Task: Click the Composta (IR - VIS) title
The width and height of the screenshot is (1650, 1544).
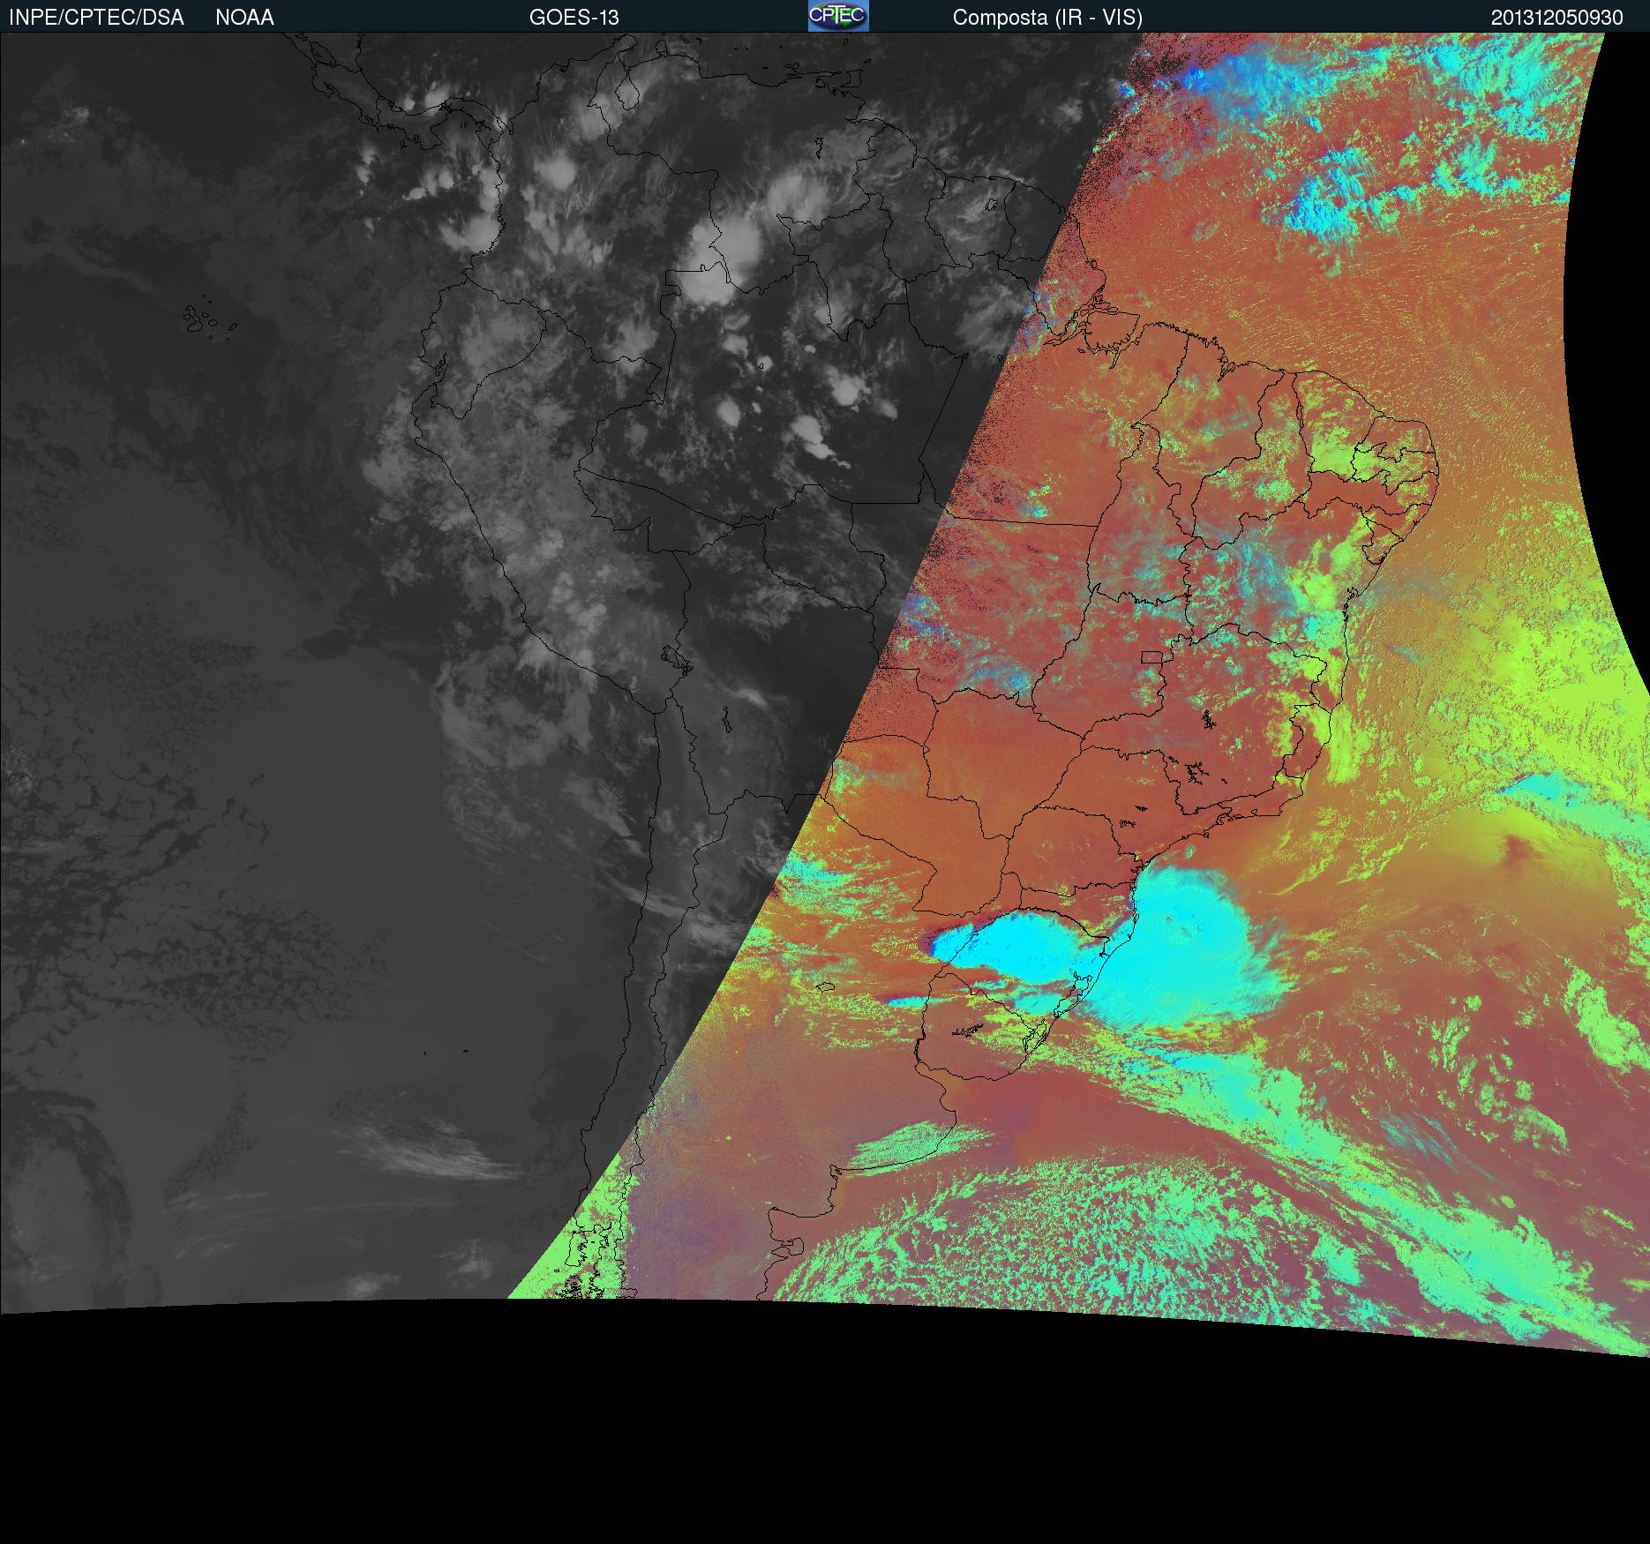Action: pos(1046,18)
